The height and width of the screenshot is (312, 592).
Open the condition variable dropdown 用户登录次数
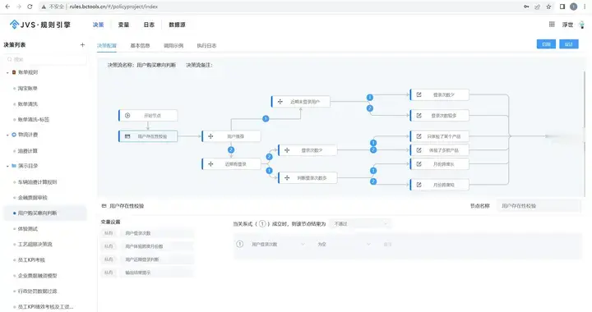pyautogui.click(x=278, y=244)
